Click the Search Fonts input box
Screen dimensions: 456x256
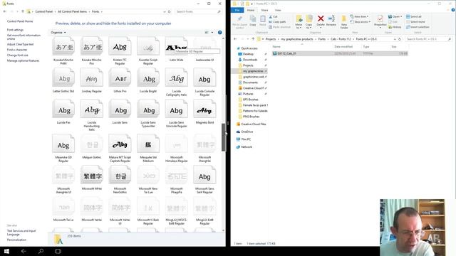198,11
